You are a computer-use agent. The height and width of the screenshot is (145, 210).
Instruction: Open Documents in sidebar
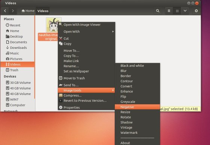(x=17, y=42)
